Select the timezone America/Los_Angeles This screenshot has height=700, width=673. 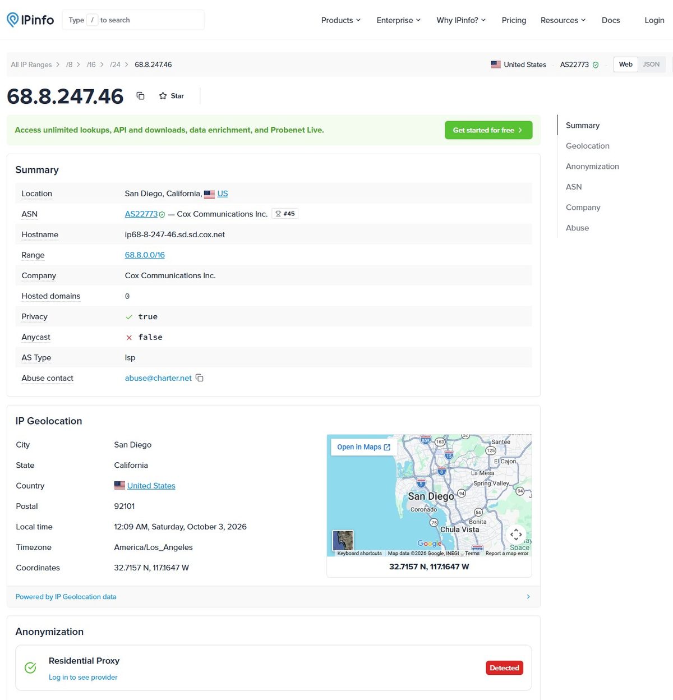click(x=153, y=547)
